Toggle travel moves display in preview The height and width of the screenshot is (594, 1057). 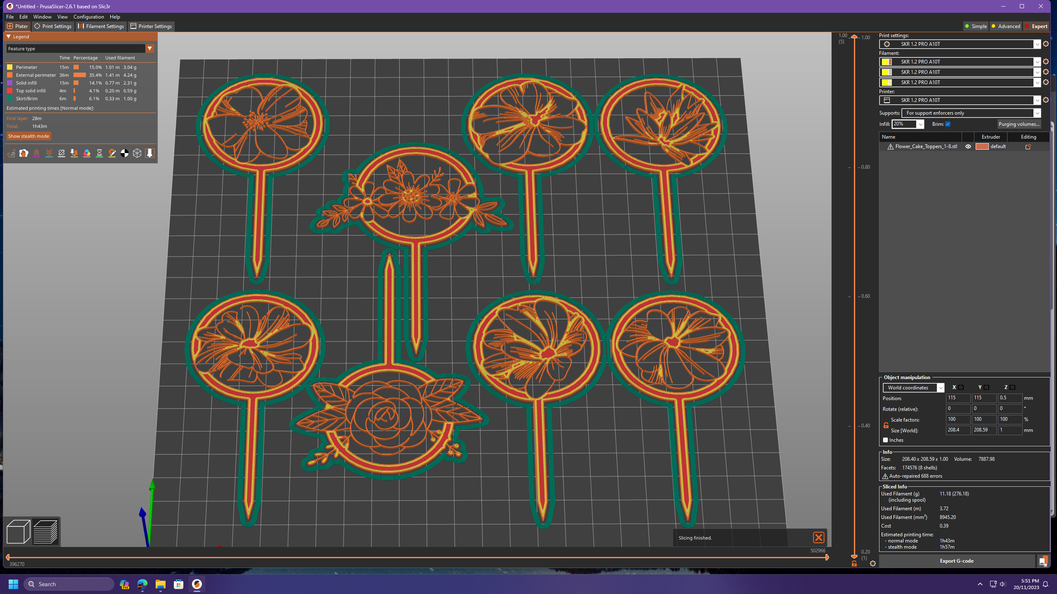pos(12,153)
